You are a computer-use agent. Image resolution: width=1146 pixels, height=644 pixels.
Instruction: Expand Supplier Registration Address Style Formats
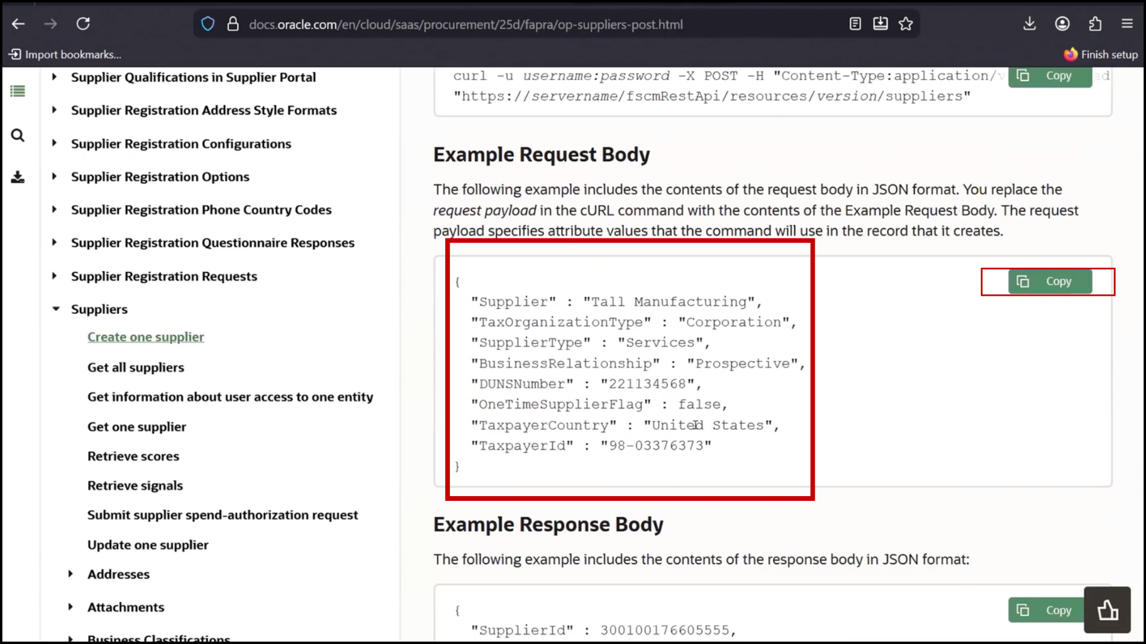(54, 110)
